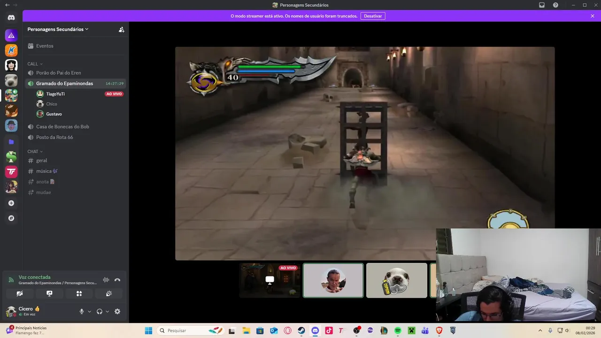Select the dog avatar participant tile
The image size is (601, 338).
coord(396,280)
